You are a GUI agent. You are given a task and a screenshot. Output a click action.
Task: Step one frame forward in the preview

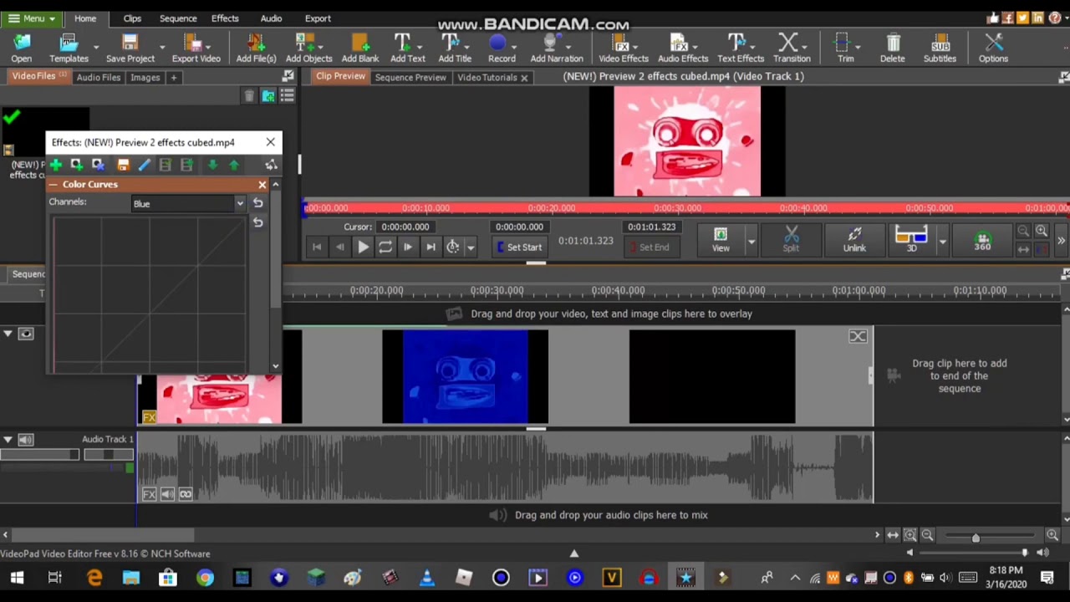[407, 247]
